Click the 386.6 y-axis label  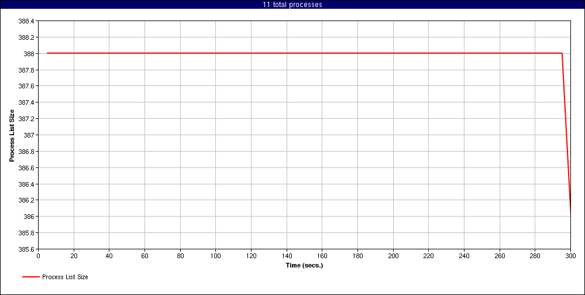click(x=26, y=167)
